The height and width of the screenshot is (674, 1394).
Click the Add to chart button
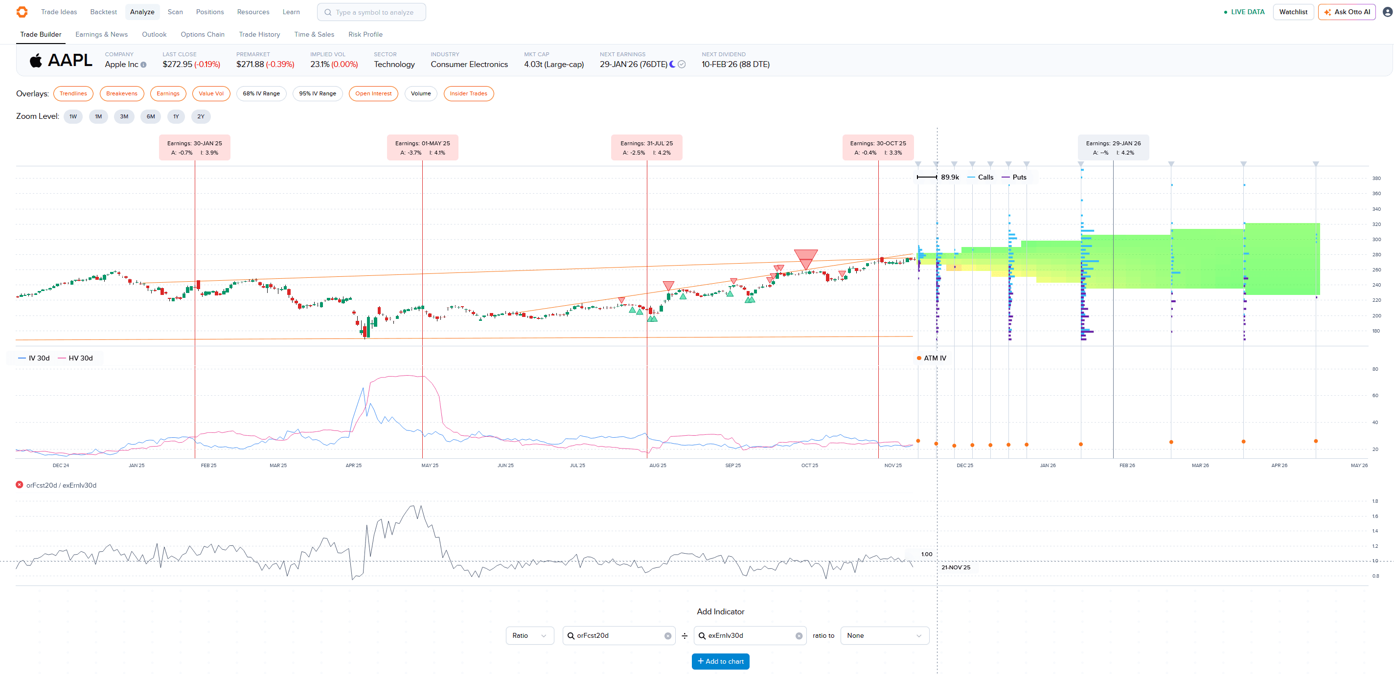point(720,661)
